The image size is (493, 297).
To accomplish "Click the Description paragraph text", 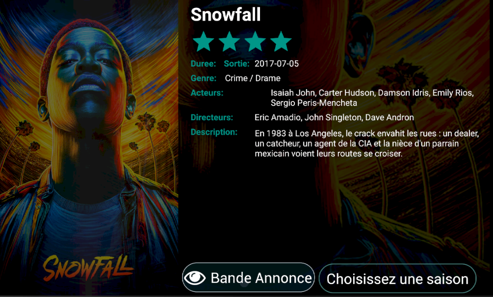I will [366, 144].
